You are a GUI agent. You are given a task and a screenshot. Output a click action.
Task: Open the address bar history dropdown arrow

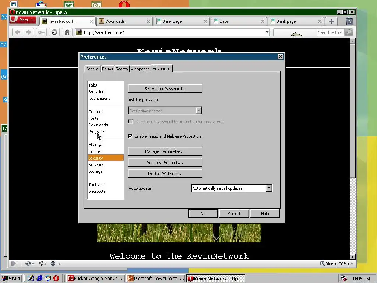click(x=267, y=32)
